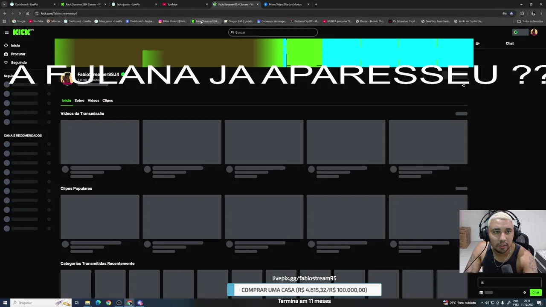Open Google Chrome from taskbar
The height and width of the screenshot is (307, 546).
pos(108,303)
